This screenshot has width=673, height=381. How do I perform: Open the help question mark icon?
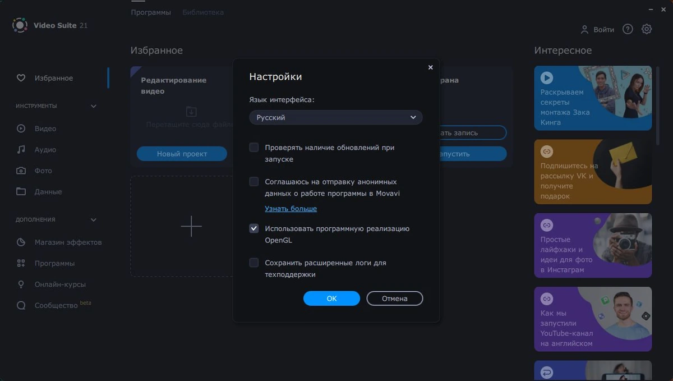coord(628,29)
